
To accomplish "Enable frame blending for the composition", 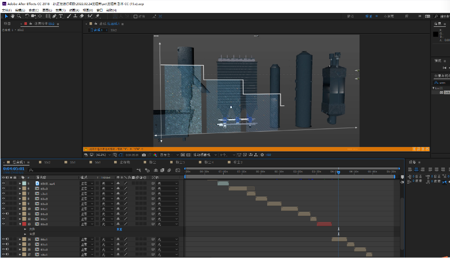I will [x=162, y=170].
